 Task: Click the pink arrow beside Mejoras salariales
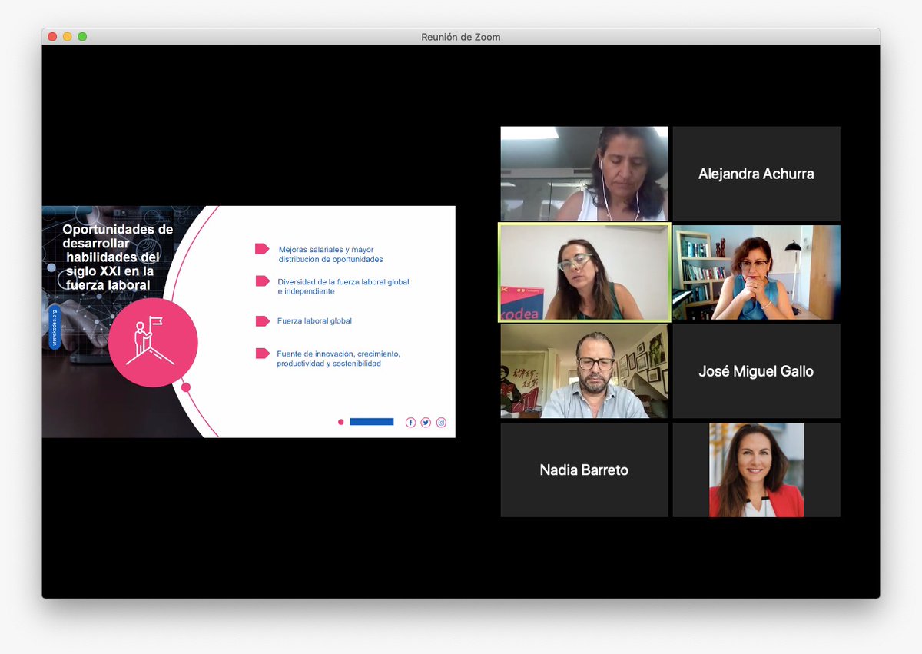(x=262, y=249)
